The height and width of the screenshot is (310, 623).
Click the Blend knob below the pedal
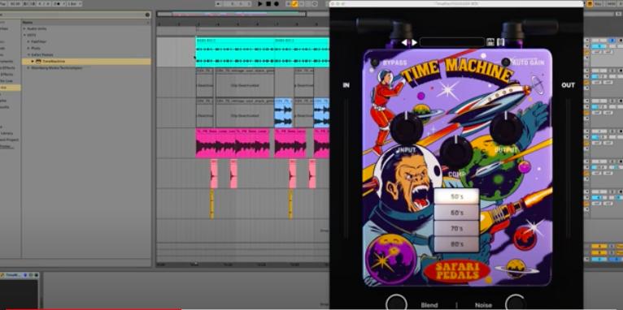click(397, 304)
